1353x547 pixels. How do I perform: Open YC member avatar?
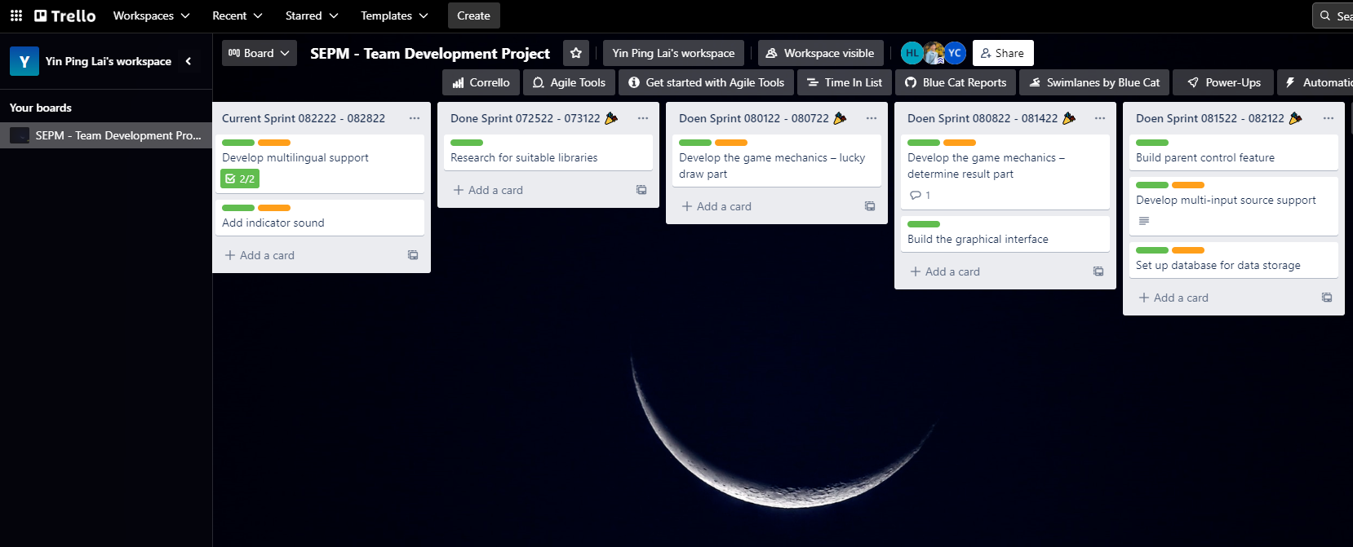(955, 53)
